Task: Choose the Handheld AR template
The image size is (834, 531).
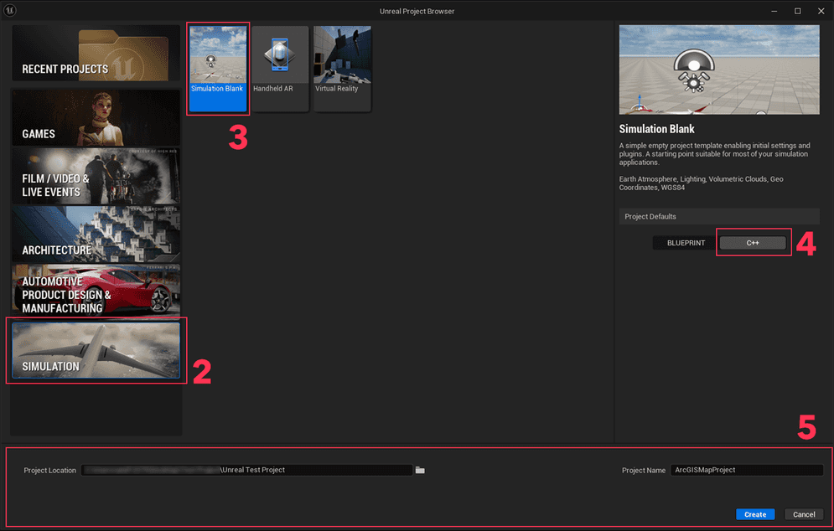Action: click(280, 69)
